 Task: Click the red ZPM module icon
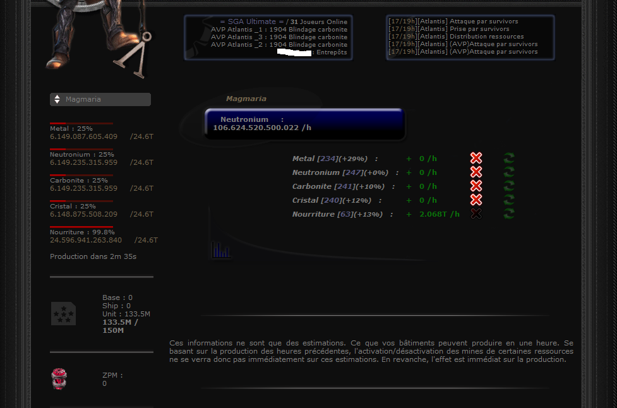tap(59, 379)
